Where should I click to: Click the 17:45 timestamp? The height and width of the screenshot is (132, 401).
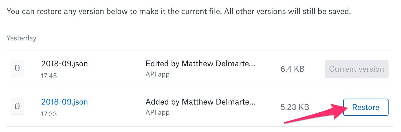pos(49,76)
